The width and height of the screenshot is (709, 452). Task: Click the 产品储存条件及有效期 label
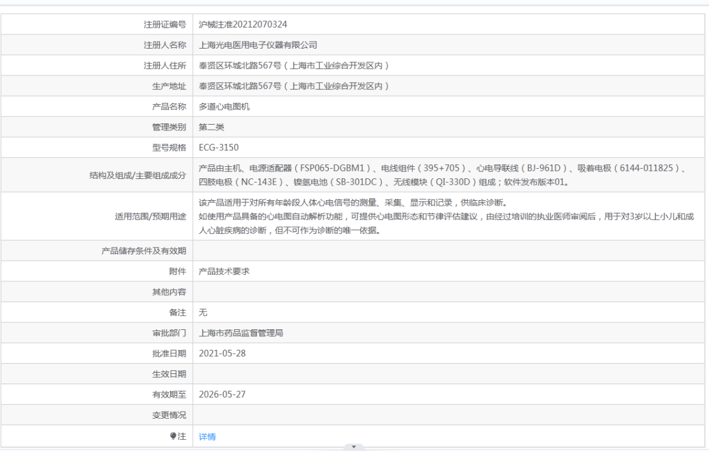tap(143, 251)
